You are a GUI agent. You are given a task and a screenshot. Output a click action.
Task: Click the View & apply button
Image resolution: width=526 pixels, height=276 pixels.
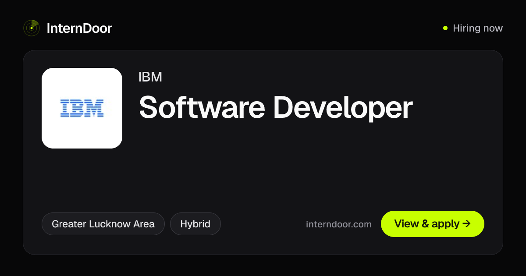433,224
